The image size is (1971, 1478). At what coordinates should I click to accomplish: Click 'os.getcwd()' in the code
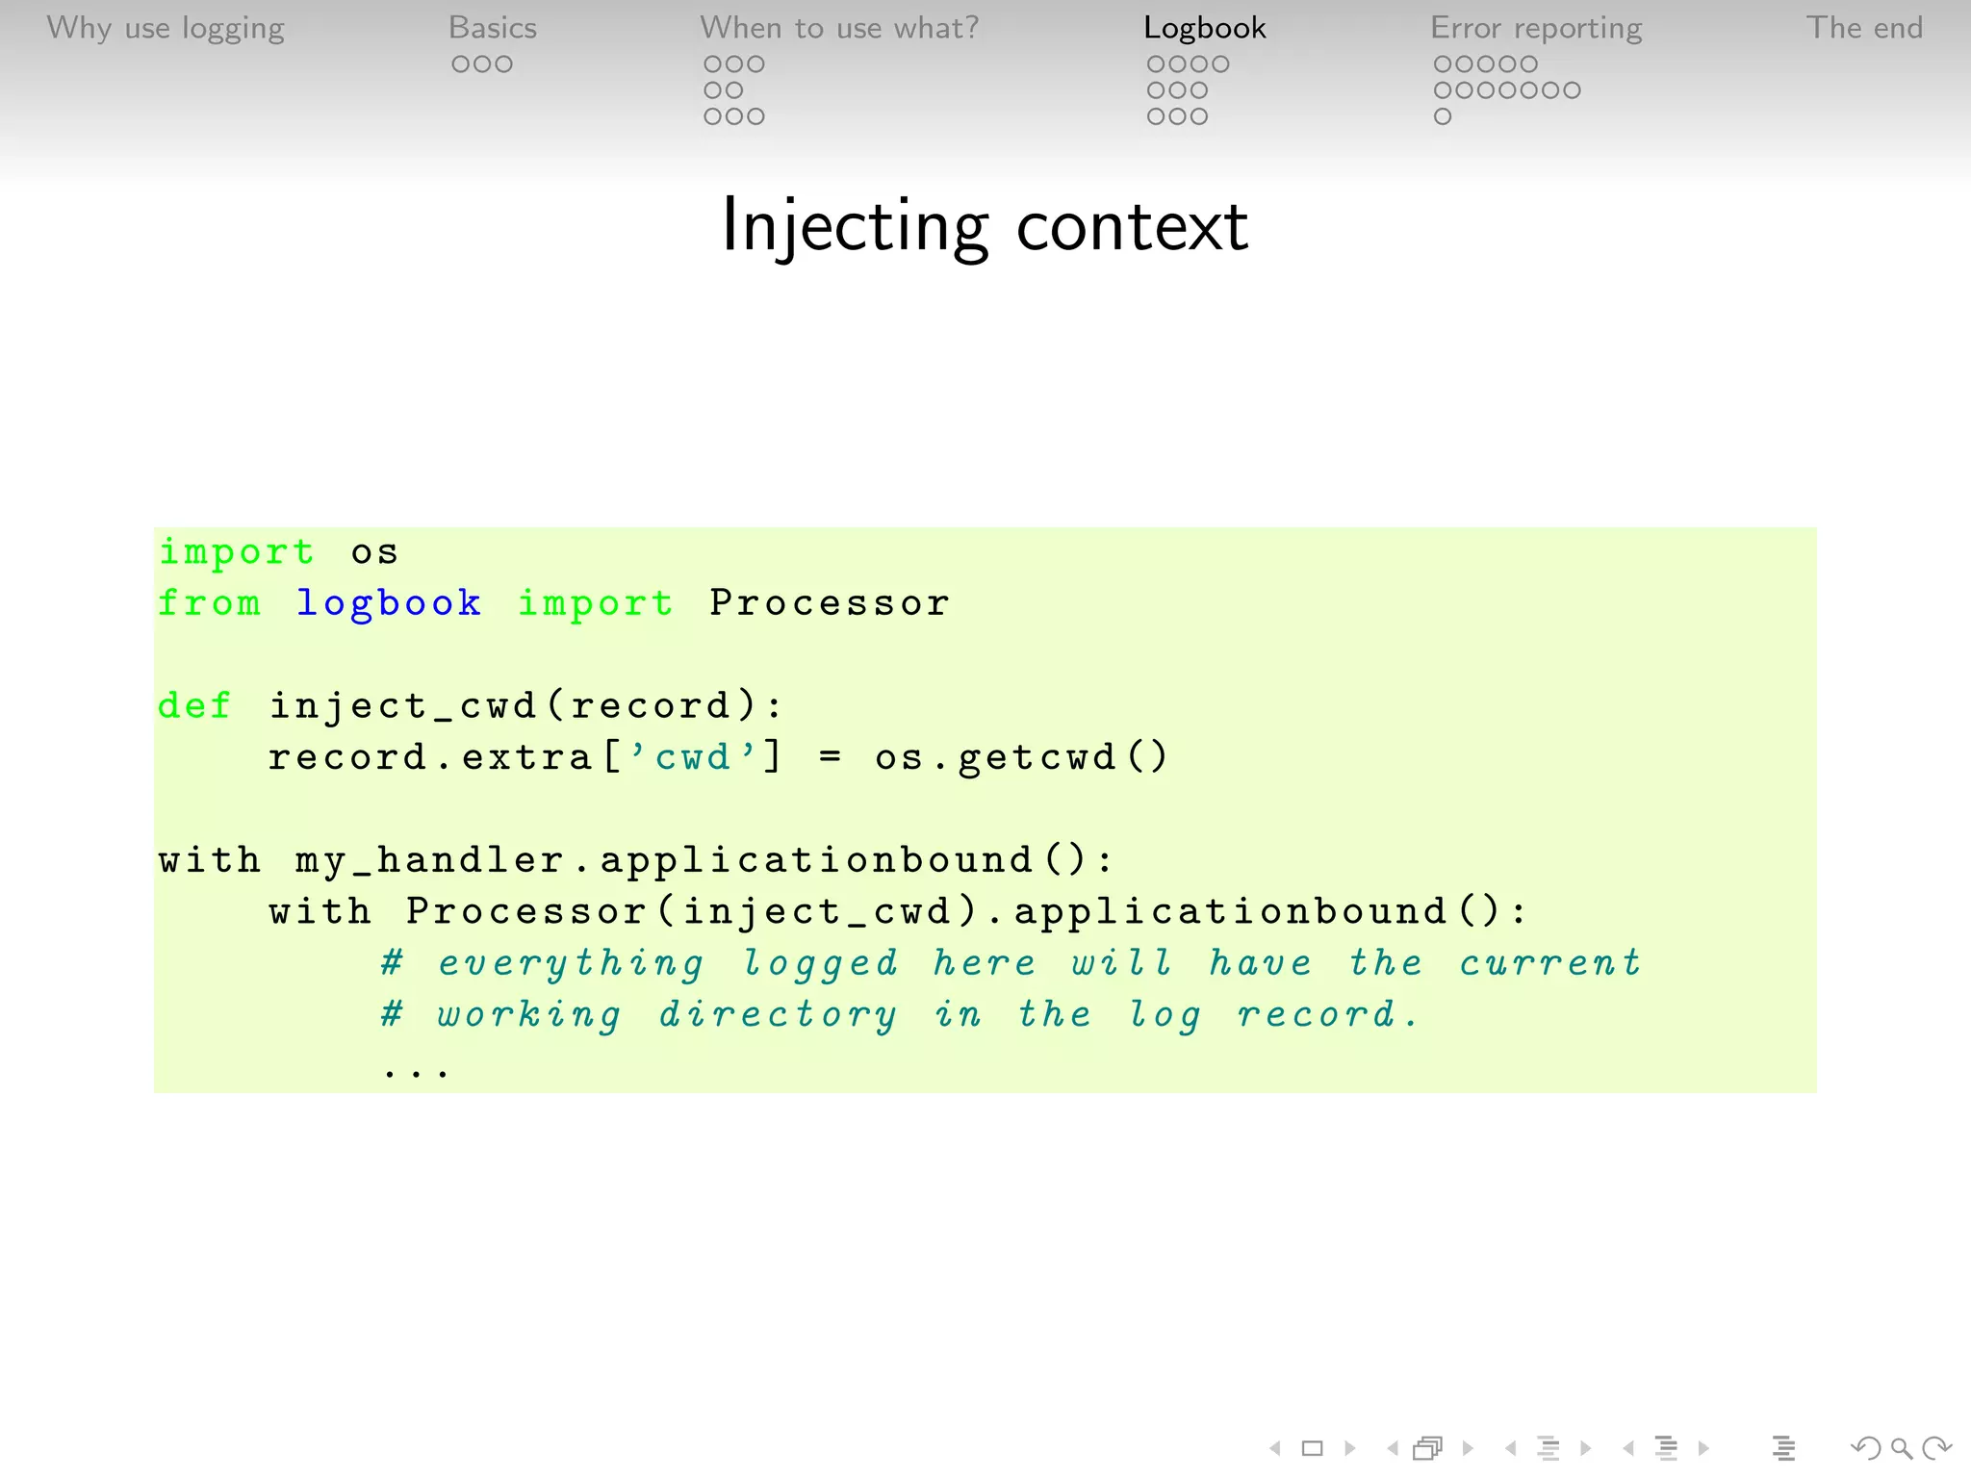click(x=1021, y=757)
